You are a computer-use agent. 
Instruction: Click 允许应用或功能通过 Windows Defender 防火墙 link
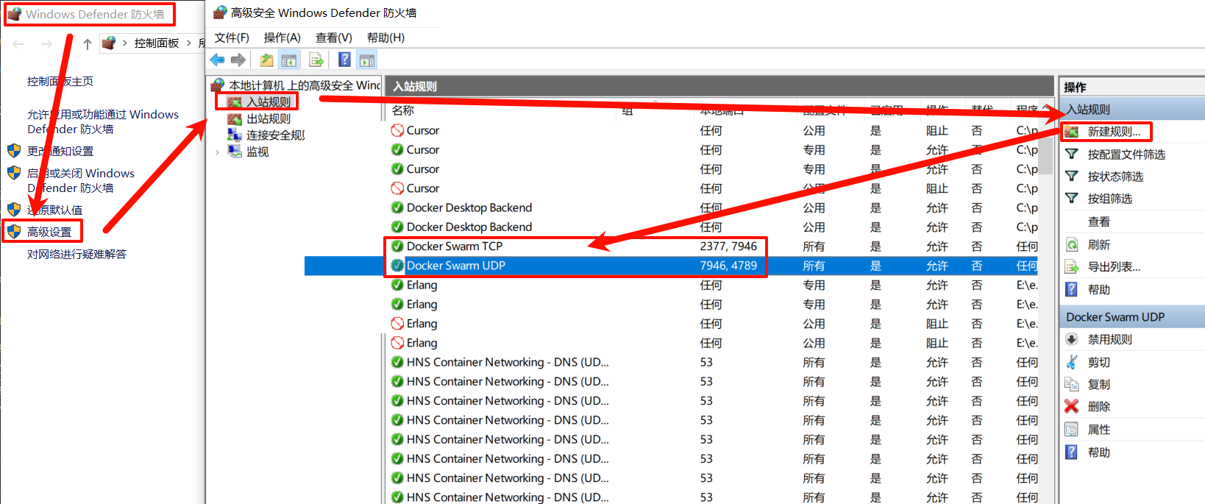[x=103, y=121]
